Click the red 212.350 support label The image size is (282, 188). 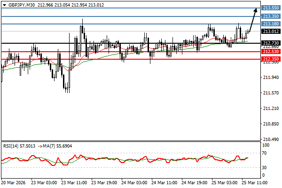point(270,59)
